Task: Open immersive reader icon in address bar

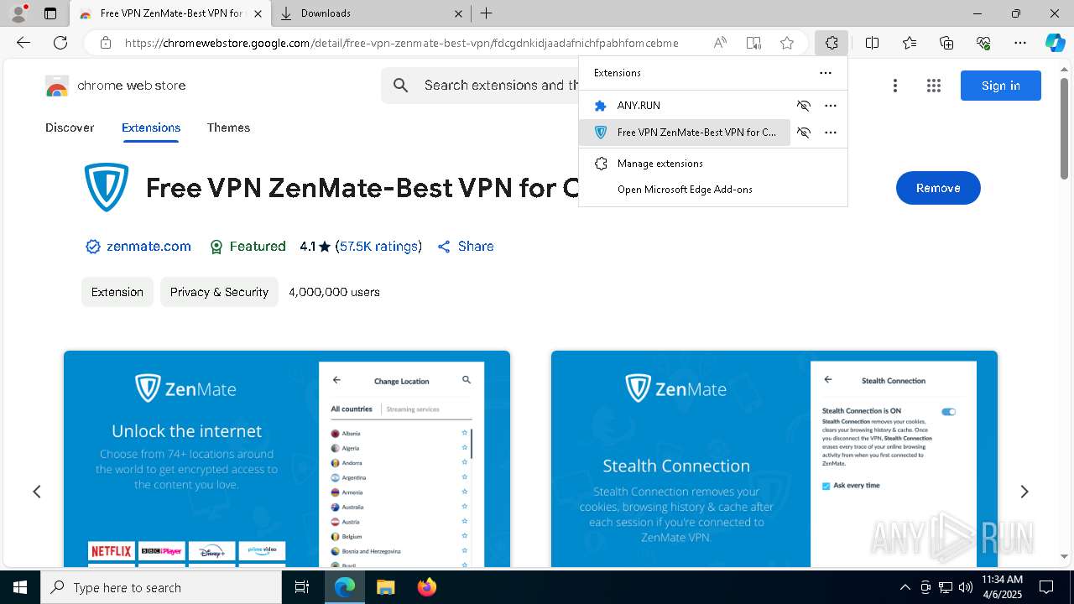Action: [753, 43]
